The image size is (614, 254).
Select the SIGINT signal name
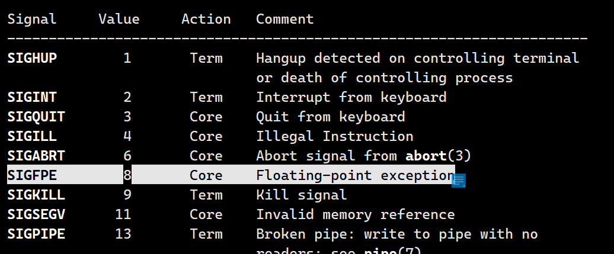[32, 97]
